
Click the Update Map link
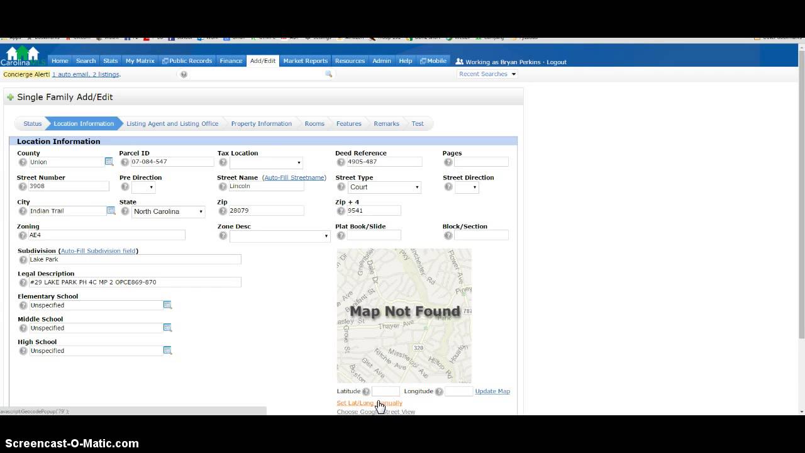pos(492,391)
